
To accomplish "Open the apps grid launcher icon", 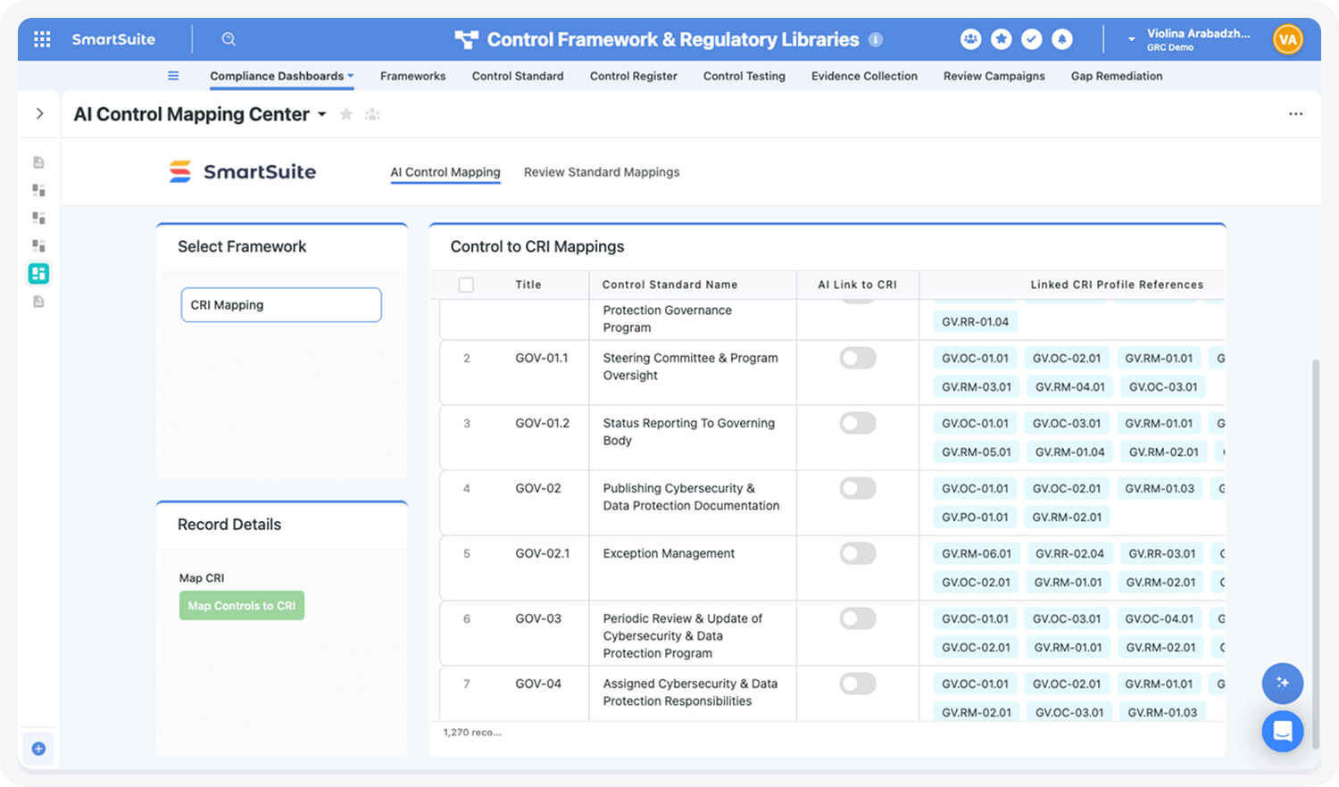I will (x=42, y=39).
